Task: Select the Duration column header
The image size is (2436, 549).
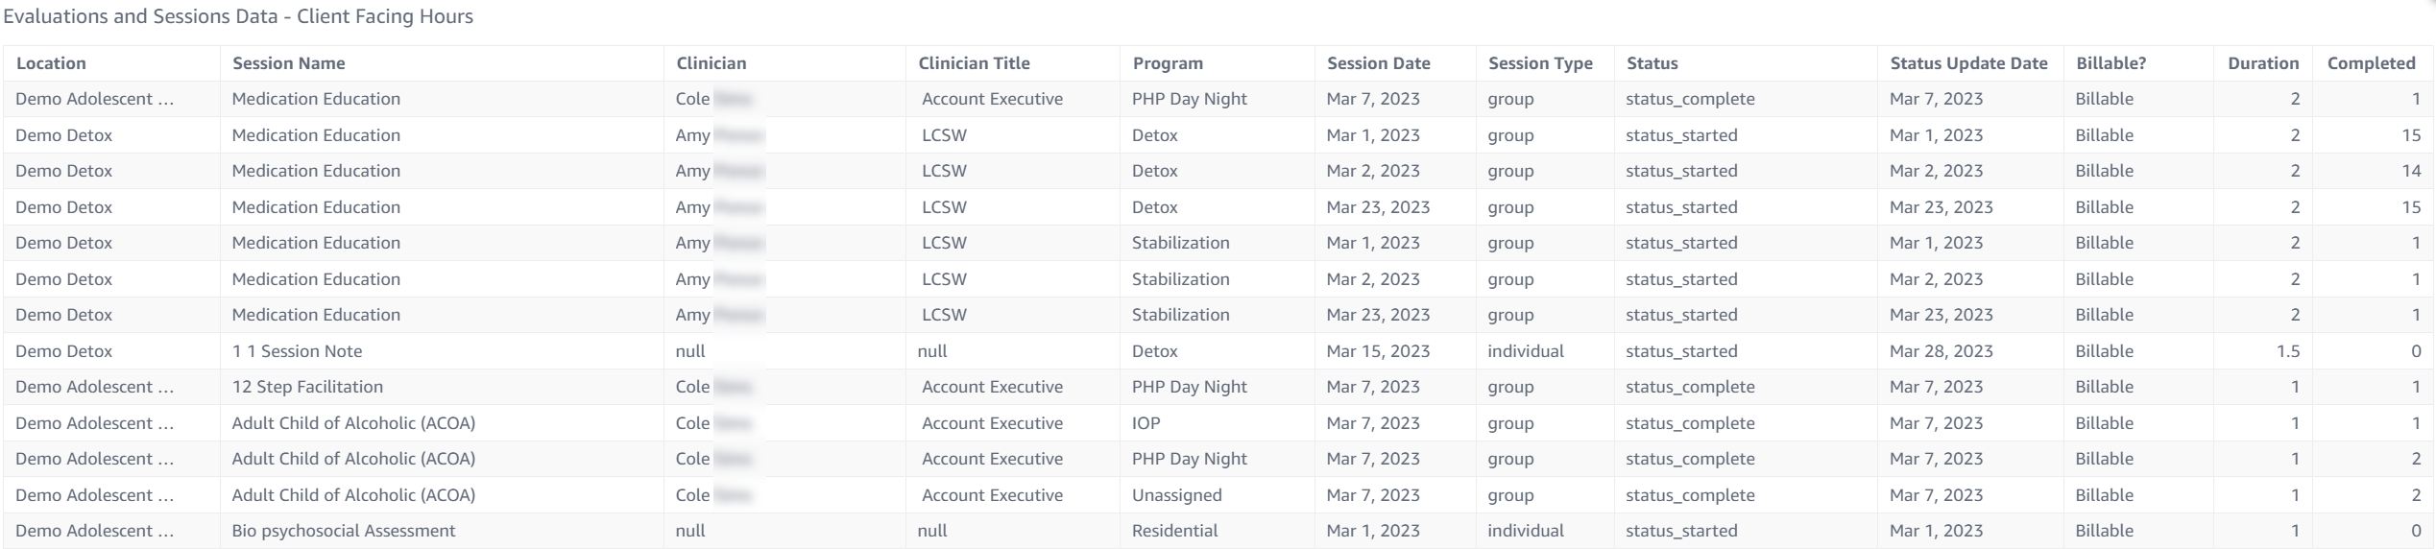Action: tap(2262, 63)
